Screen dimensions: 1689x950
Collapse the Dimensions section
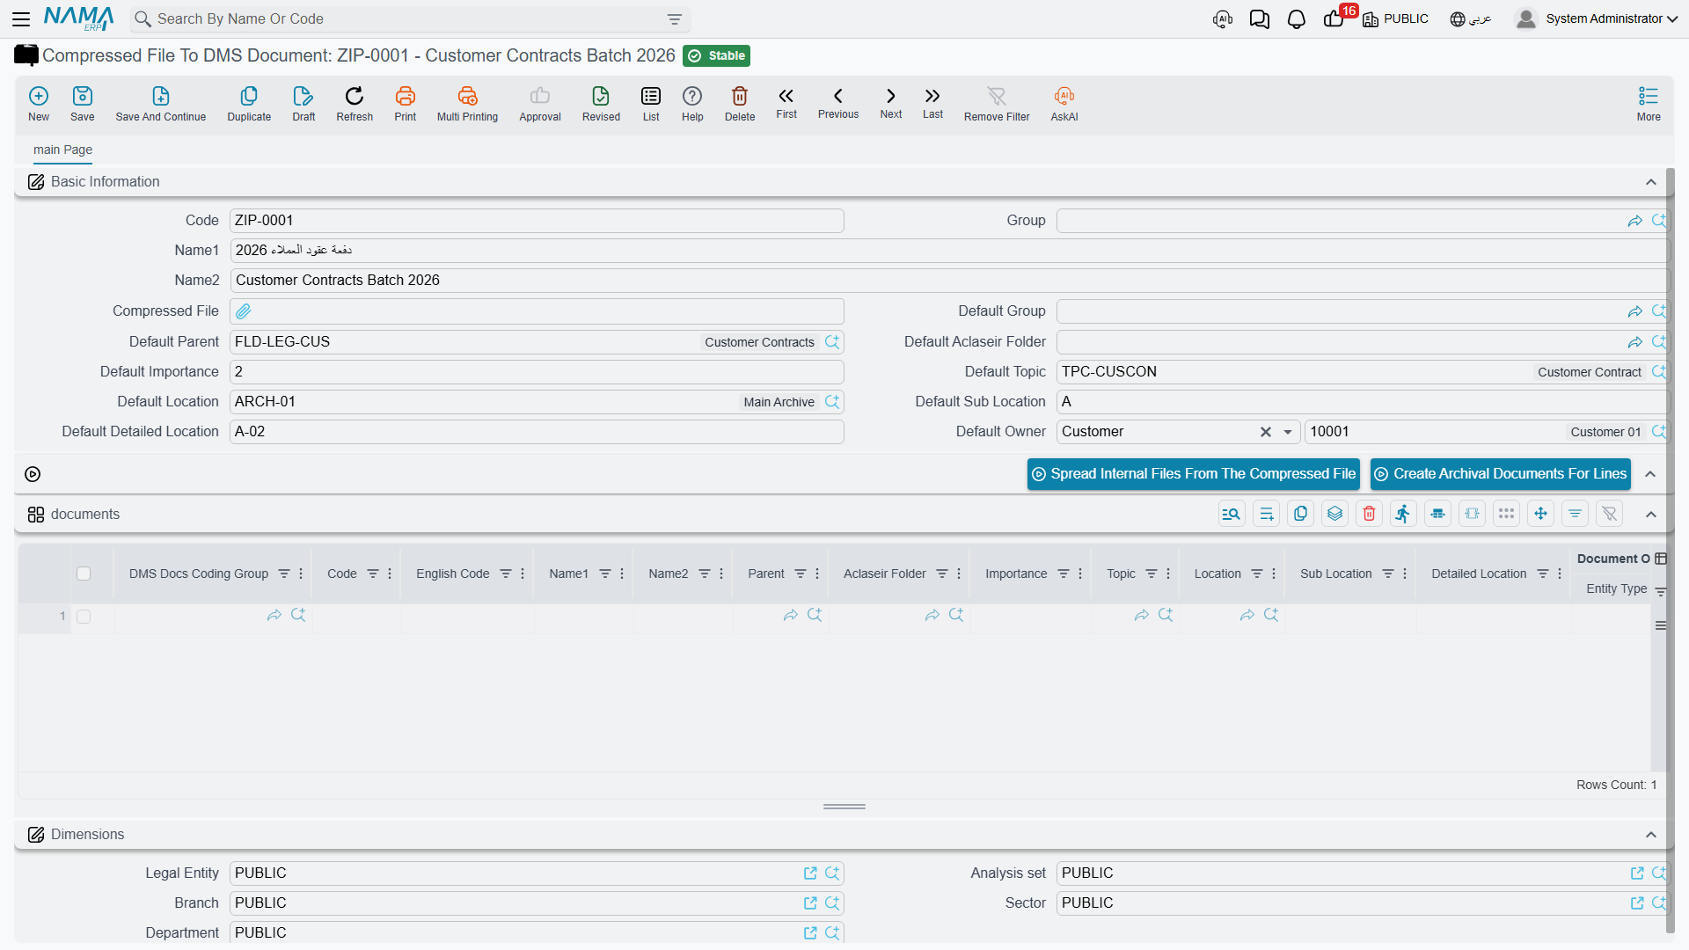coord(1651,835)
